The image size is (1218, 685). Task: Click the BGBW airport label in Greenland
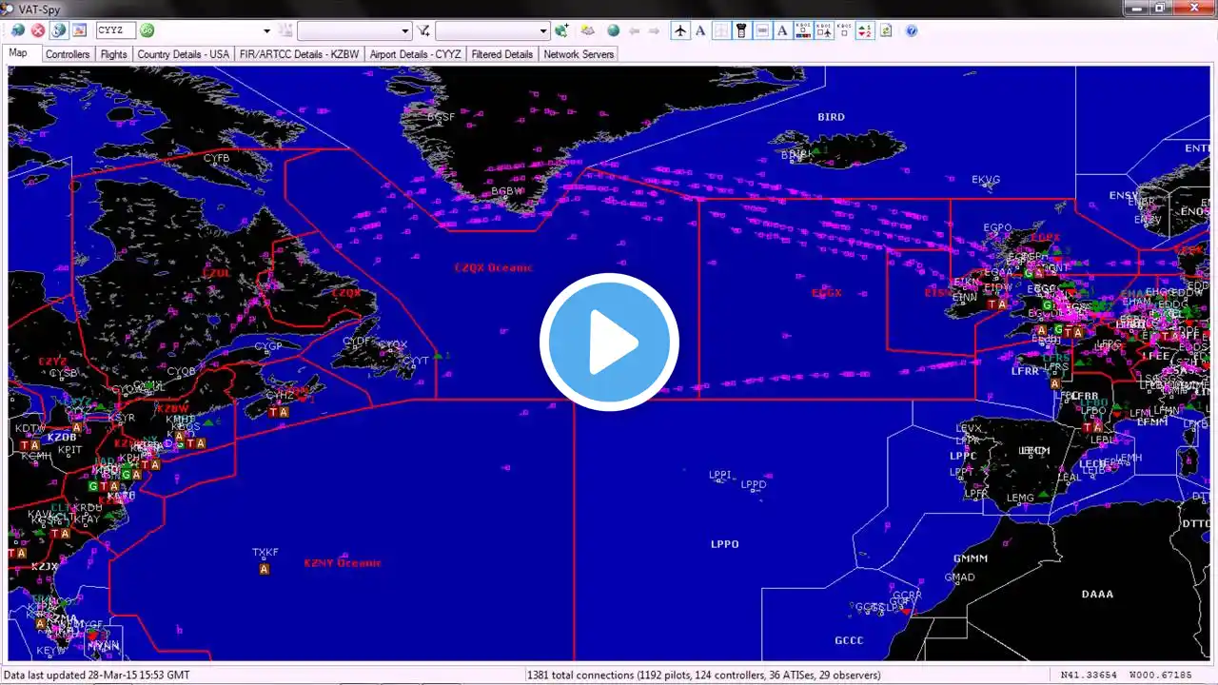506,191
